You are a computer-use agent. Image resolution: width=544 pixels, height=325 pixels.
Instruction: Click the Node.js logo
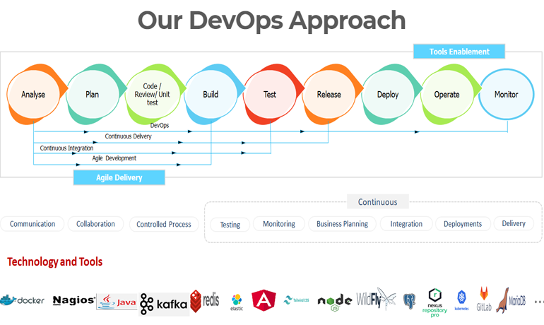click(335, 301)
